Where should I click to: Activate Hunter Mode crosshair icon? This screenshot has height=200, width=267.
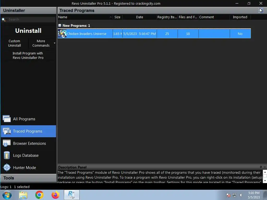(x=7, y=167)
